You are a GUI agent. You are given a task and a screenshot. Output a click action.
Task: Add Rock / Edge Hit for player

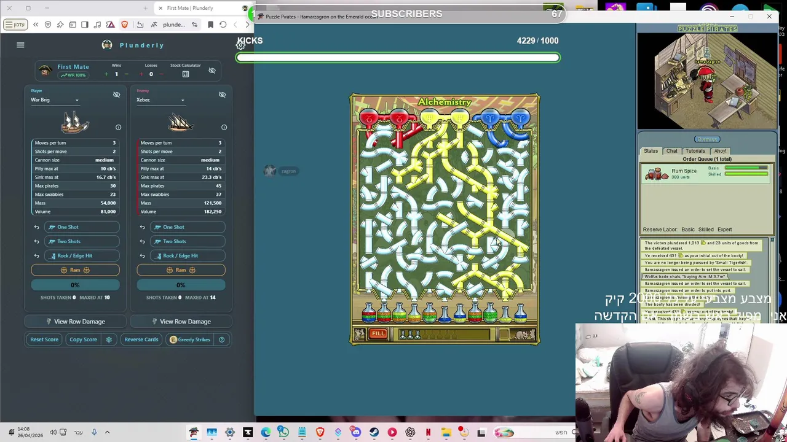coord(81,255)
